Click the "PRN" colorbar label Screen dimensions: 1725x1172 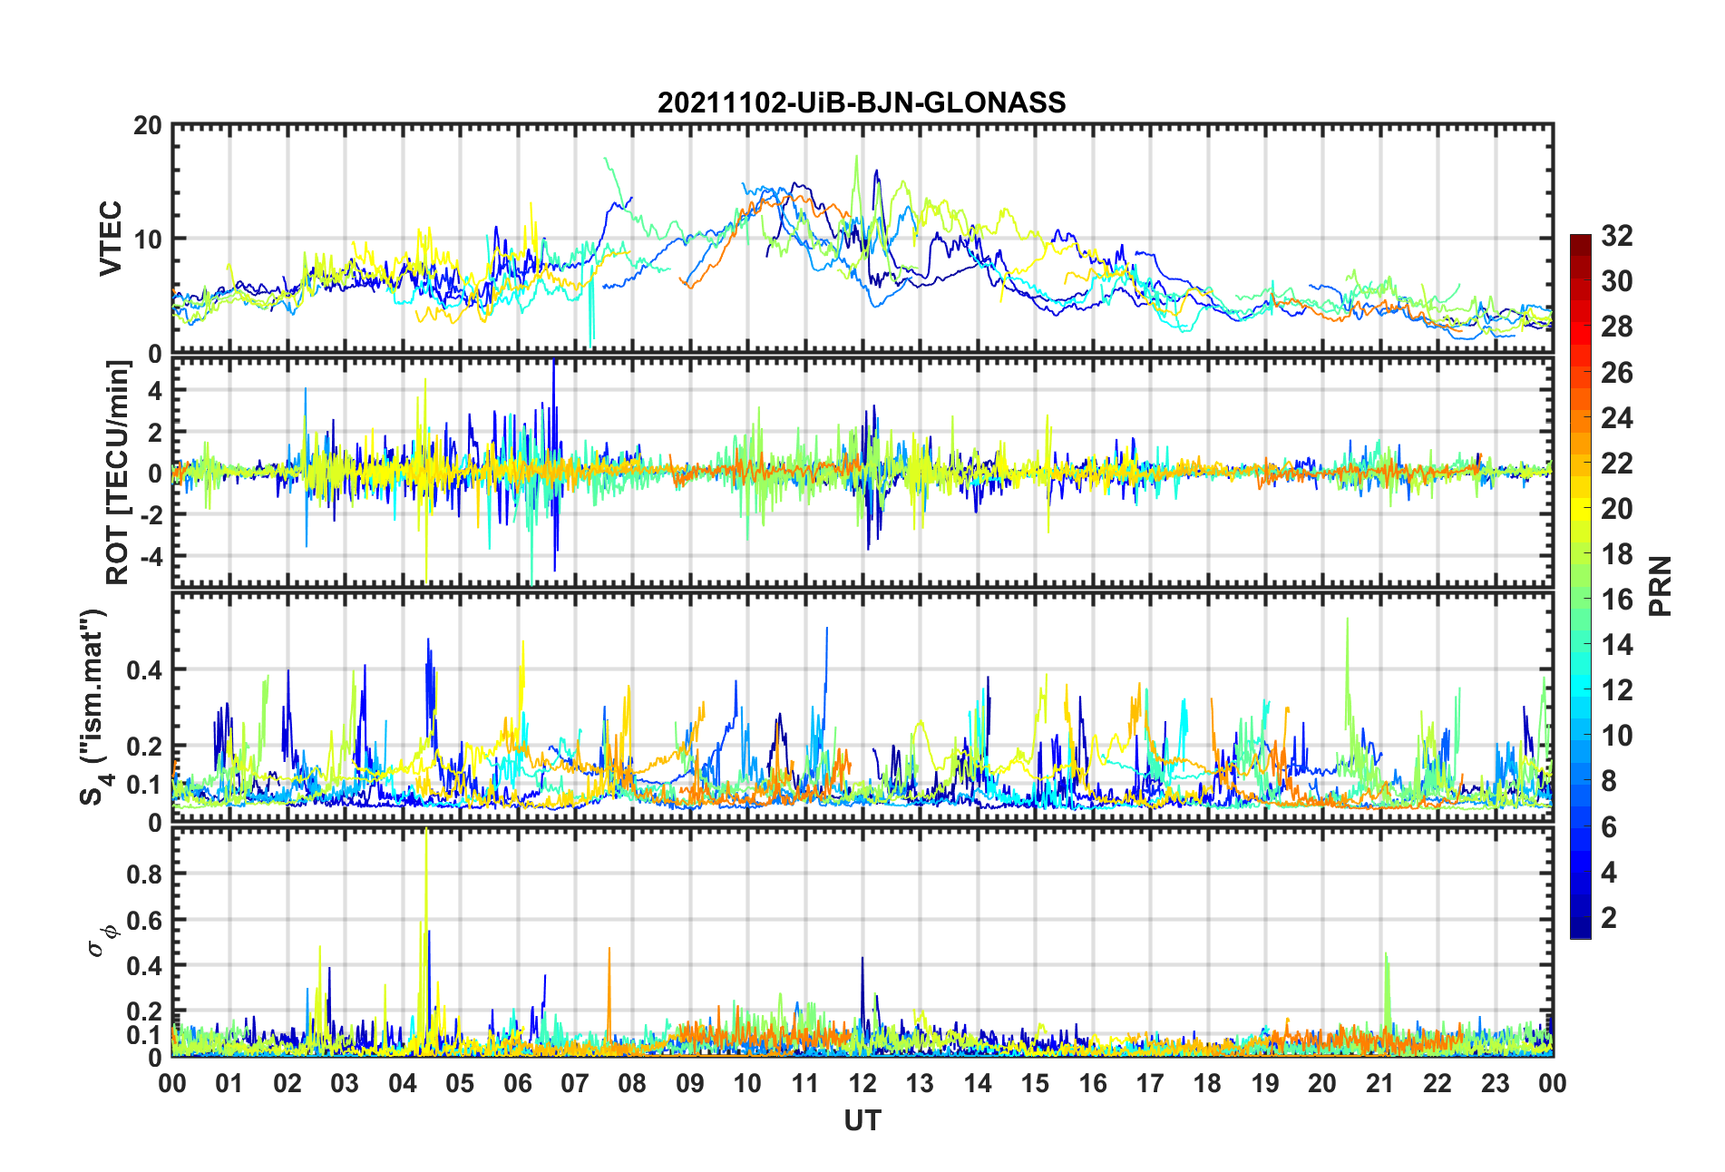tap(1661, 586)
